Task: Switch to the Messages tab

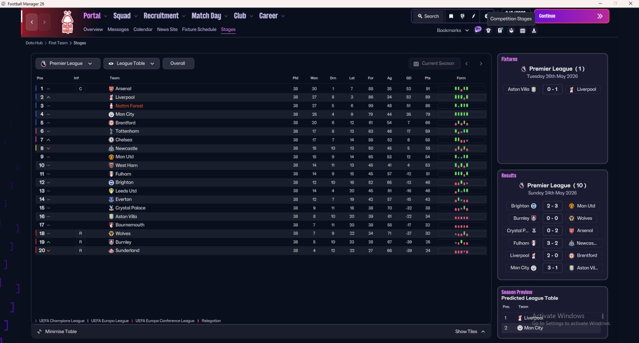Action: coord(118,29)
